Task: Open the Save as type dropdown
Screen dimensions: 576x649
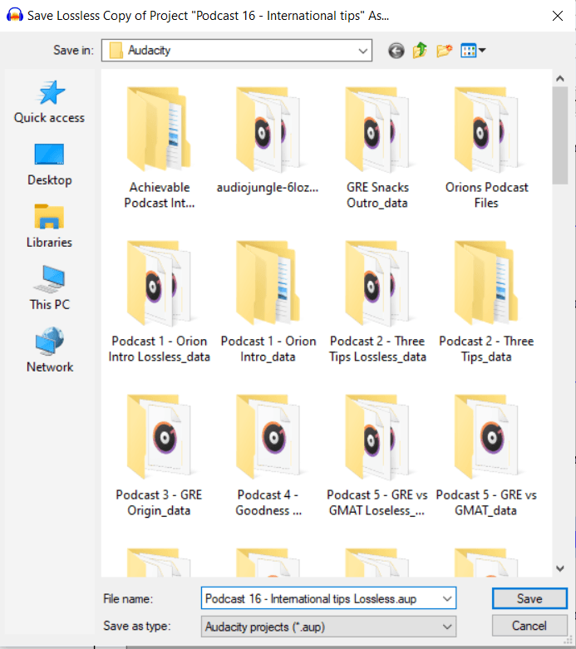Action: [448, 627]
